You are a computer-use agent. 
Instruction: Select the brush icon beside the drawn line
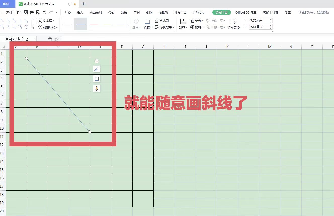point(97,69)
